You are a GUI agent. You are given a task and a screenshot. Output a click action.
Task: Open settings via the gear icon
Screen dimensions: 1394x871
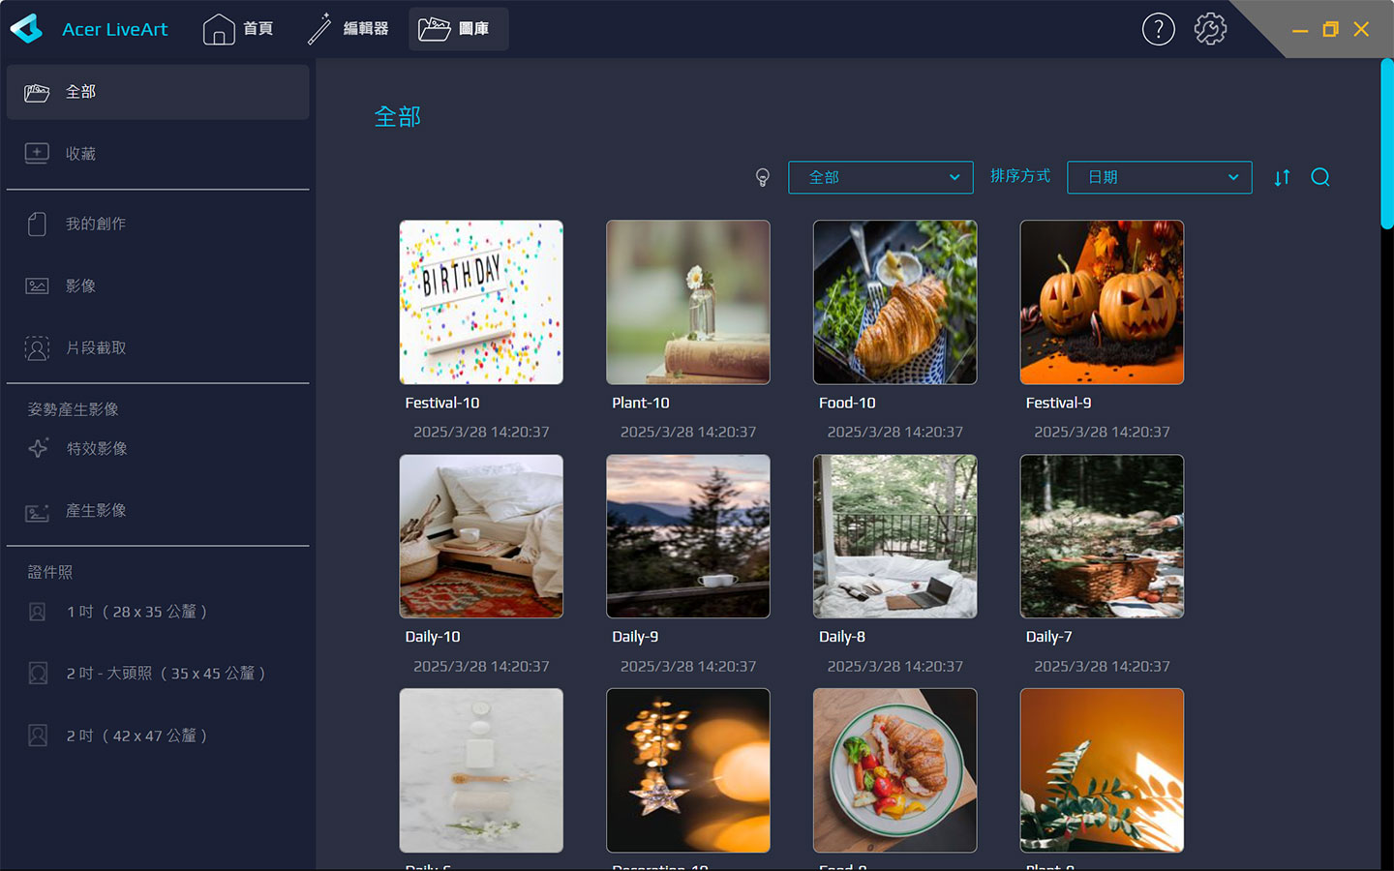1210,29
